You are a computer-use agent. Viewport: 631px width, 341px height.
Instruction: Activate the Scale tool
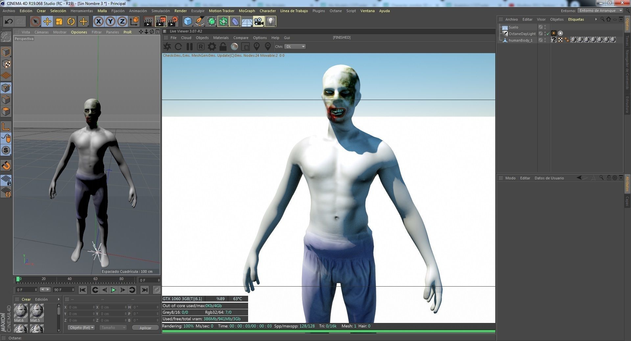[x=59, y=22]
